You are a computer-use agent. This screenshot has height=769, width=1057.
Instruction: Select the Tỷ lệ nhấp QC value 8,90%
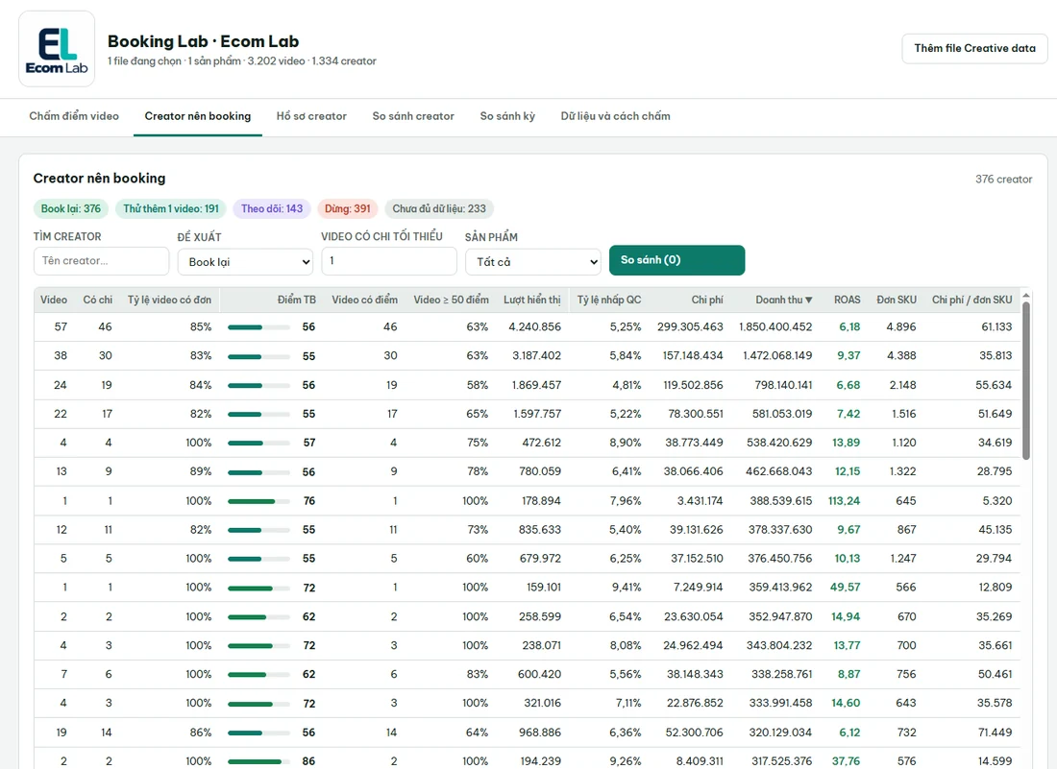627,443
